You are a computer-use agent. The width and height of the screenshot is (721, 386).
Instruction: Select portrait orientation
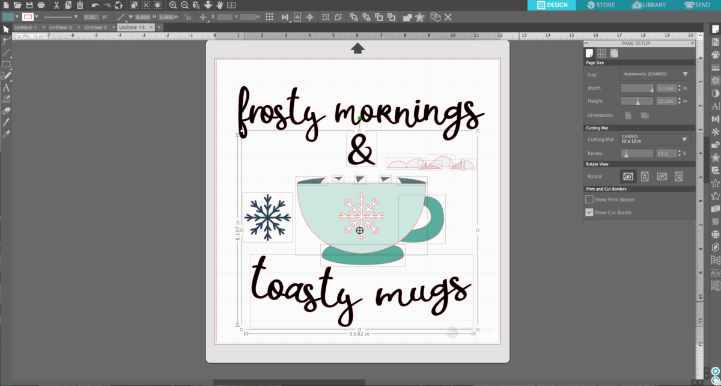628,115
